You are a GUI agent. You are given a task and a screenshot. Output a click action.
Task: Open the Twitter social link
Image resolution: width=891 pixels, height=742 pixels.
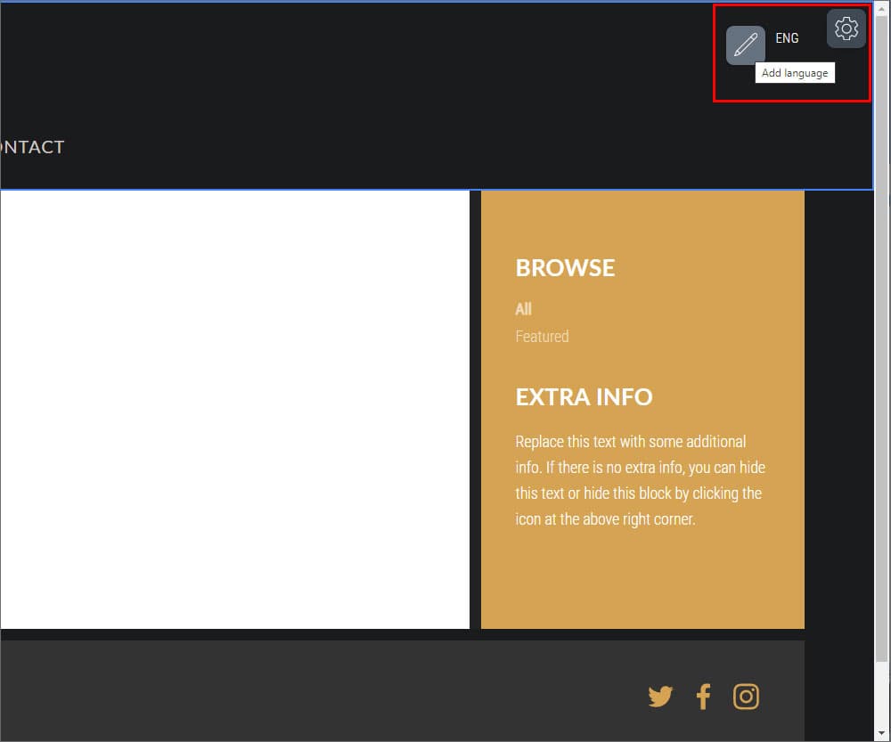660,697
